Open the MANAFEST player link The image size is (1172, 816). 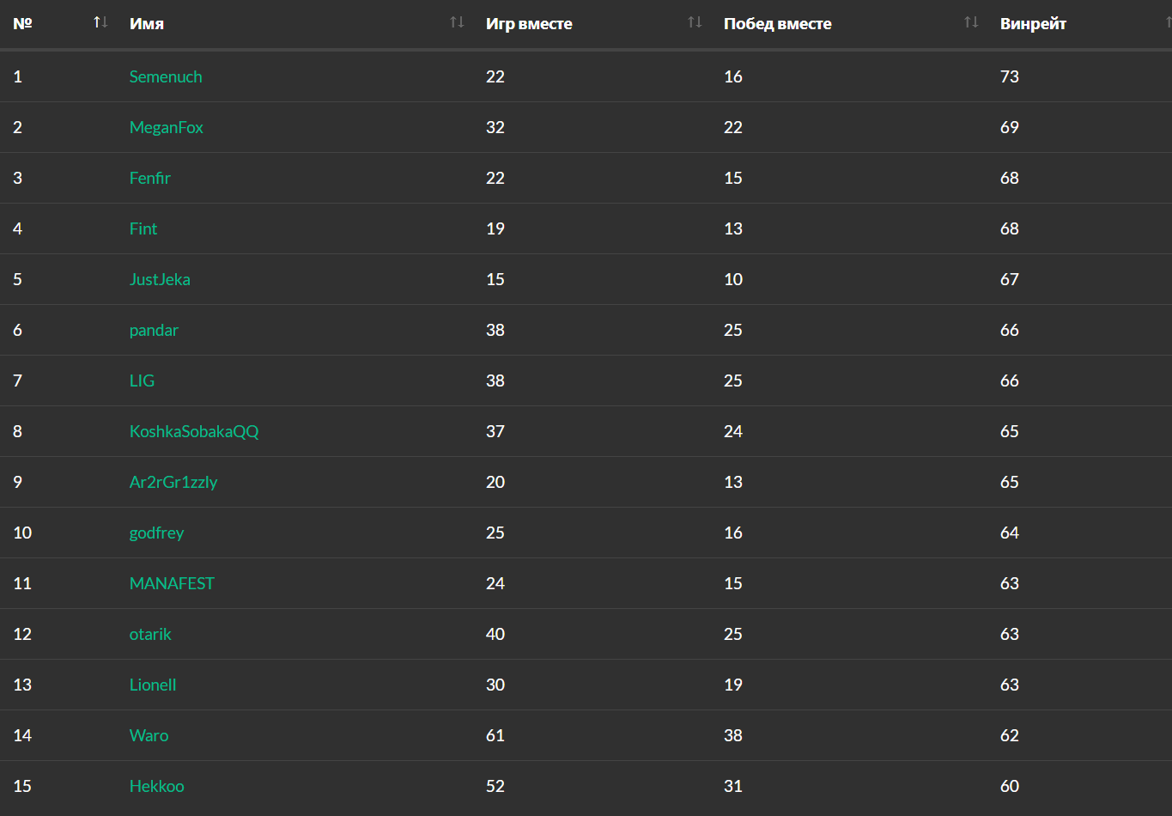click(172, 583)
